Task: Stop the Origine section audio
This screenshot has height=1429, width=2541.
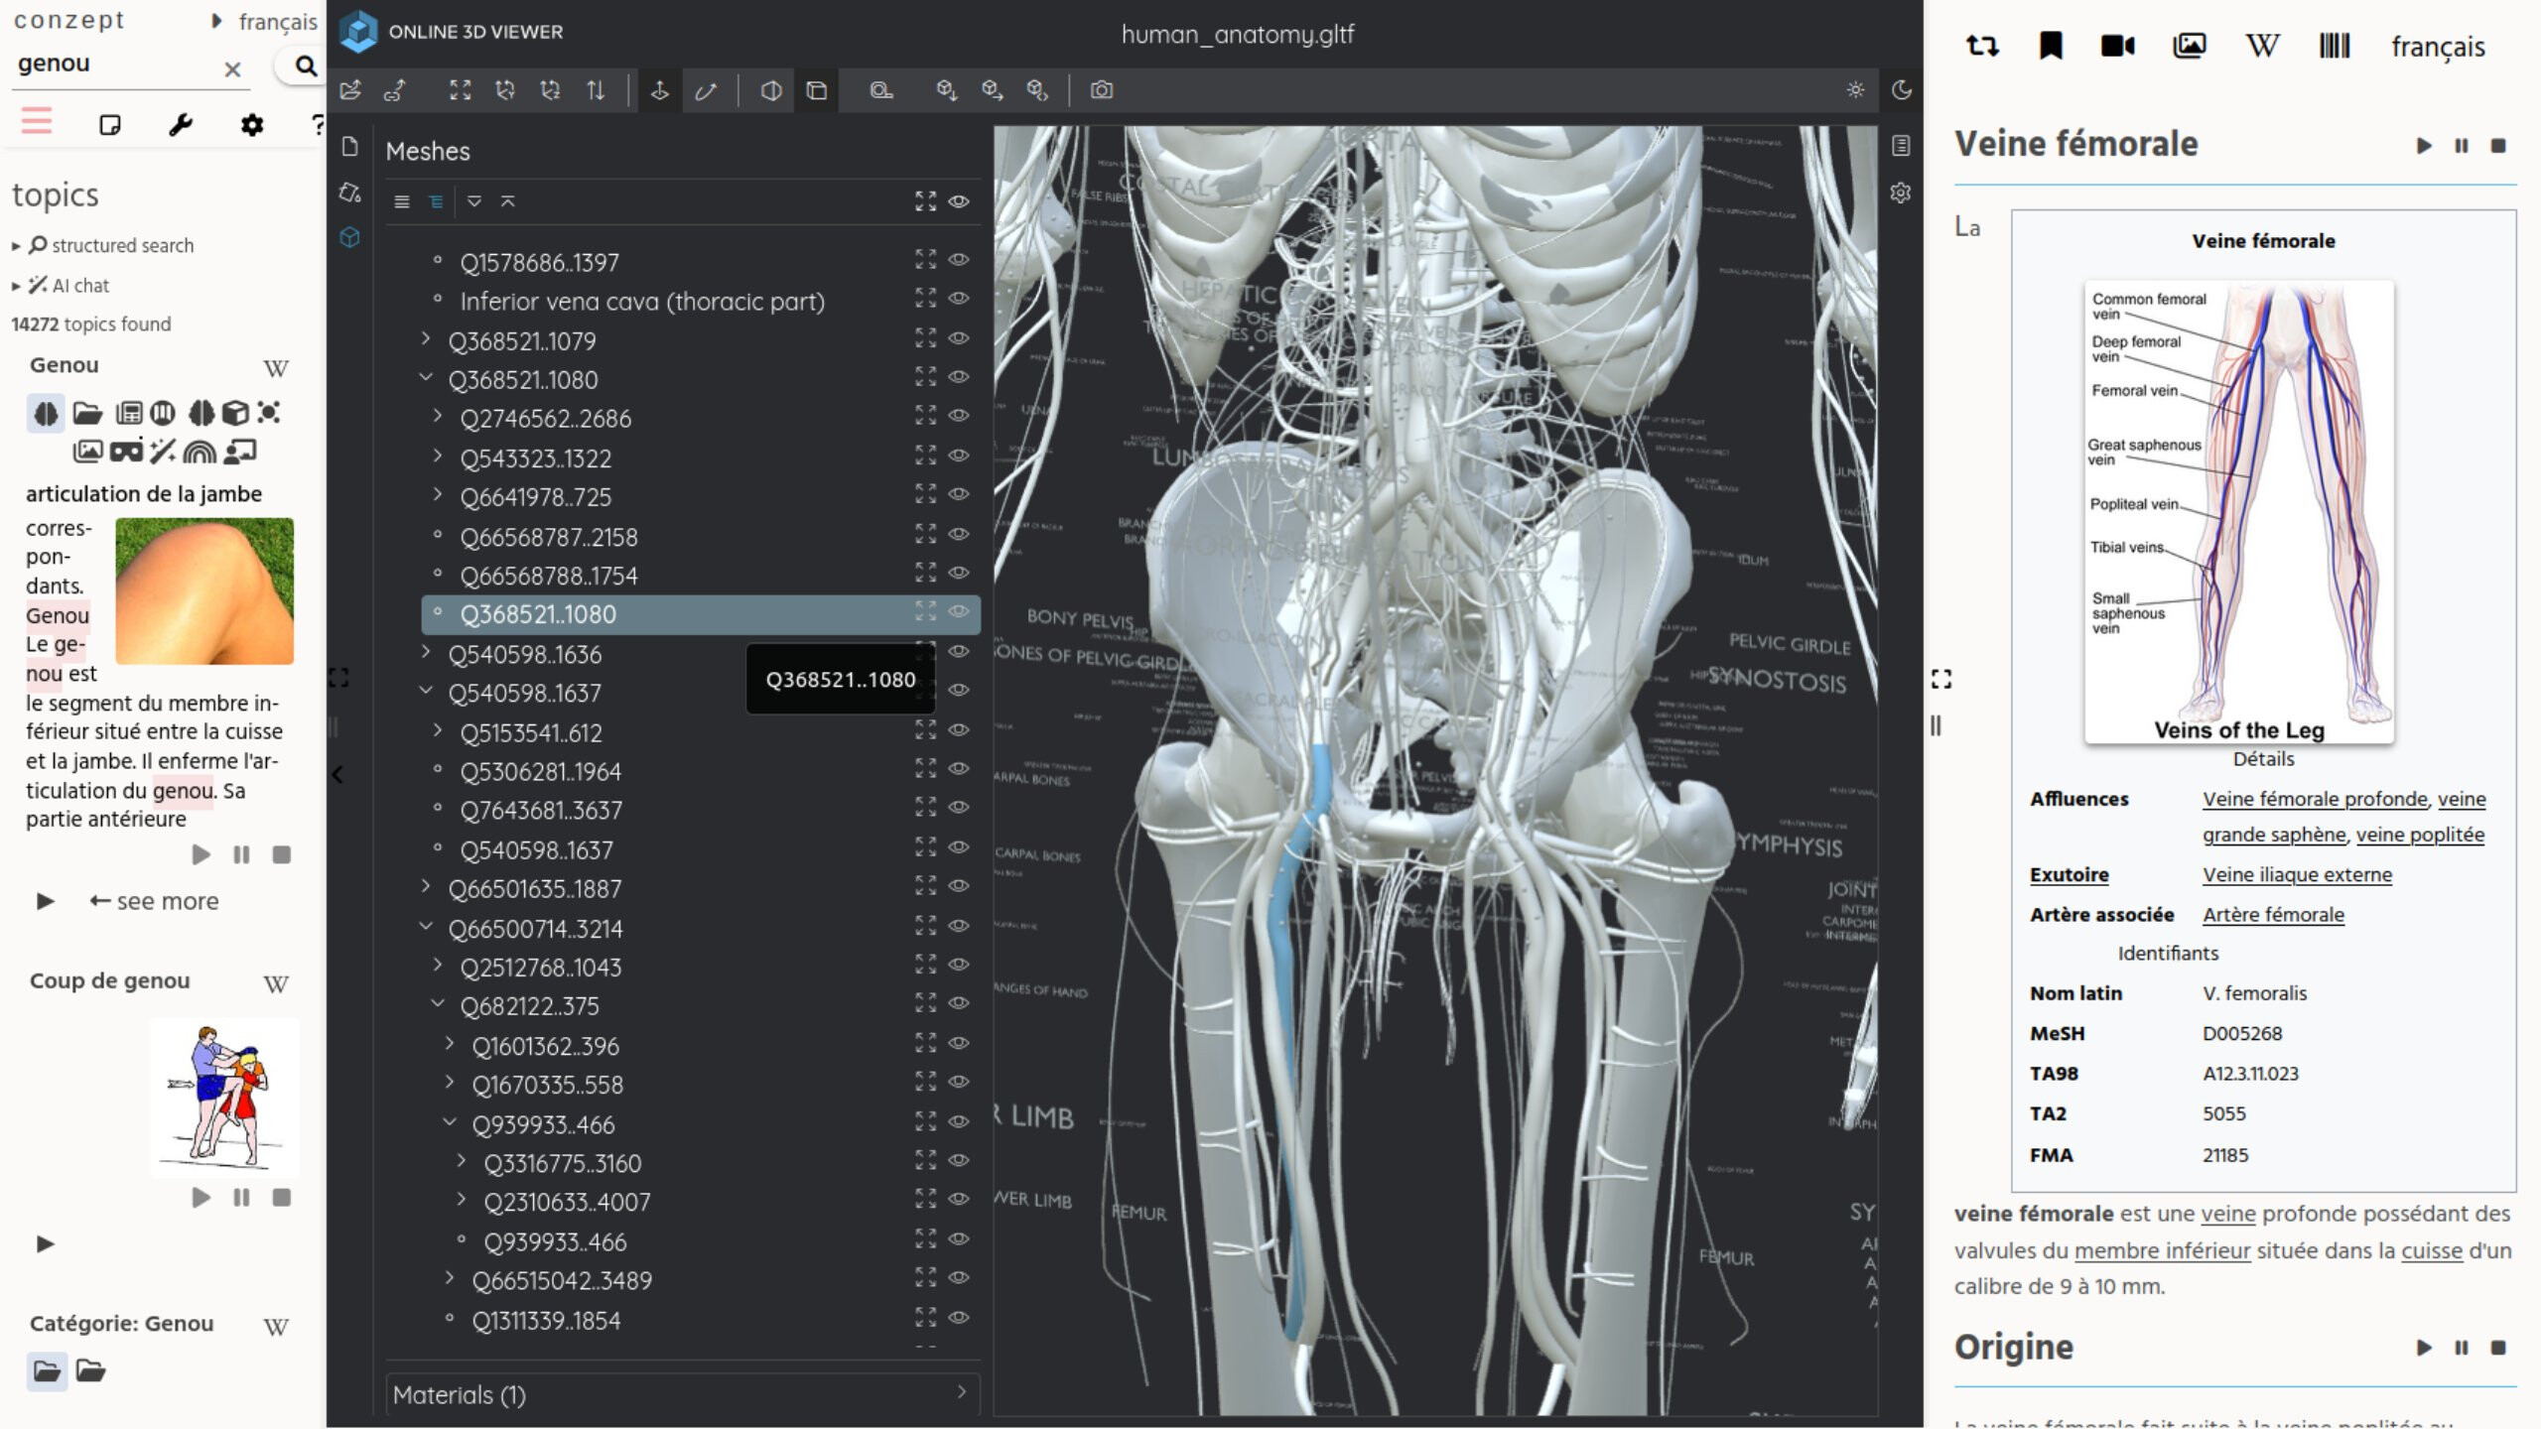Action: coord(2498,1348)
